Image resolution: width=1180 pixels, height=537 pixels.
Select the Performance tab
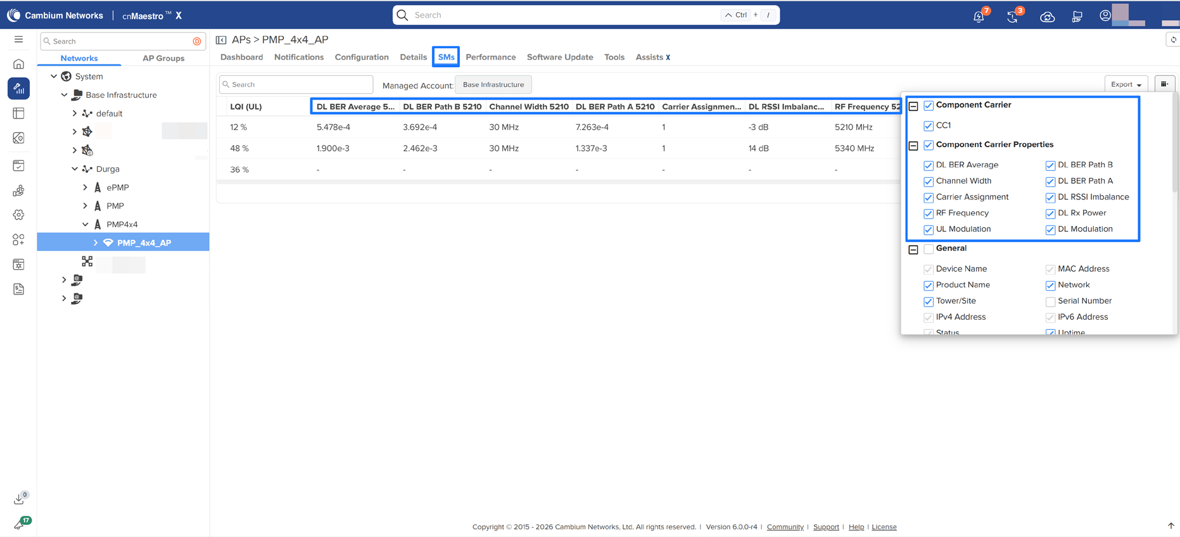491,57
